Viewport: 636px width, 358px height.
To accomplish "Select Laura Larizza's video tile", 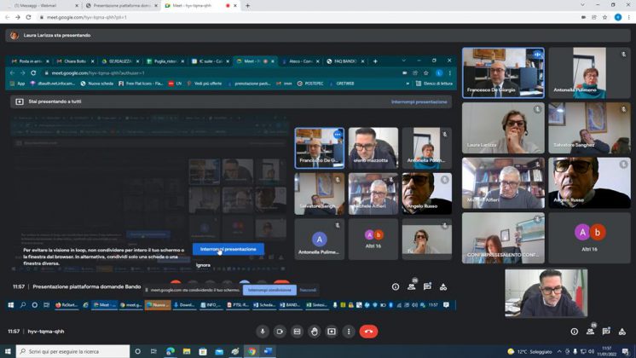I will coord(503,128).
